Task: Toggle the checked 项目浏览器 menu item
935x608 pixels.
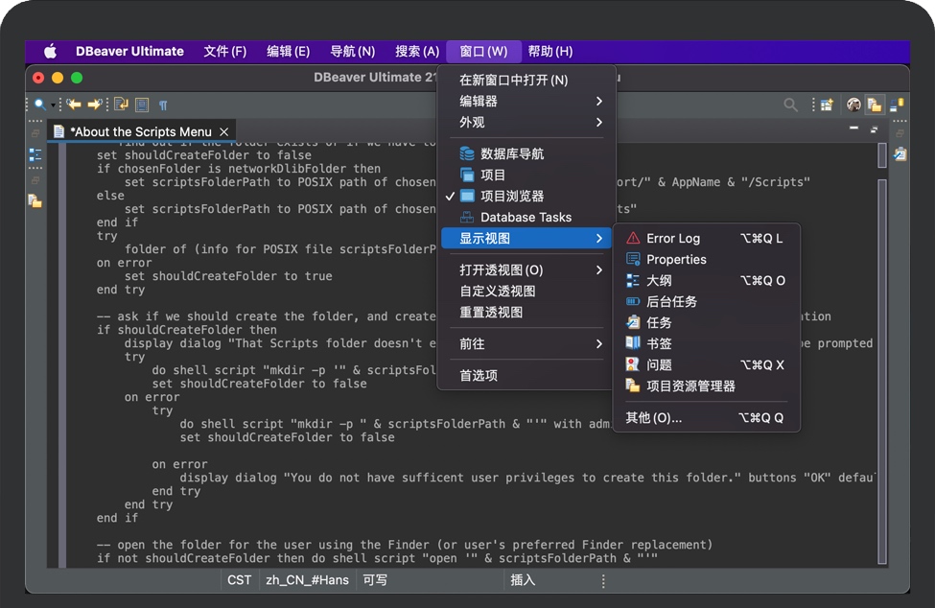Action: click(512, 196)
